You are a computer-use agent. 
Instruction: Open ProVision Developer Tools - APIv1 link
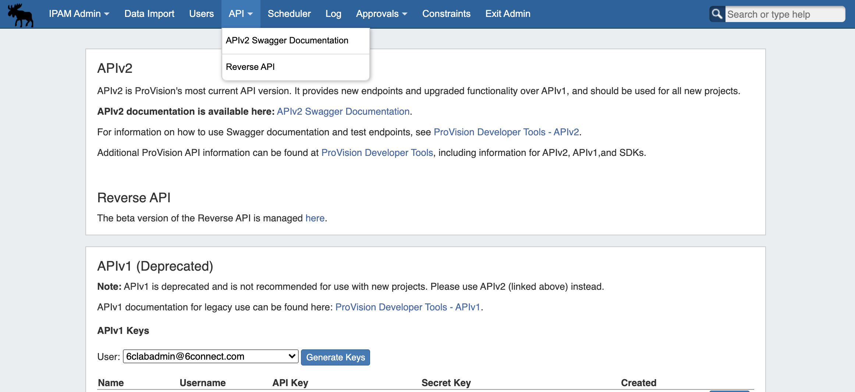tap(408, 307)
